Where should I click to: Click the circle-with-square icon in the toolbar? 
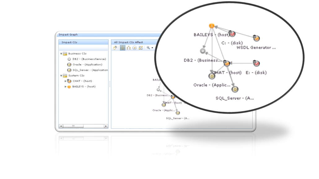134,48
